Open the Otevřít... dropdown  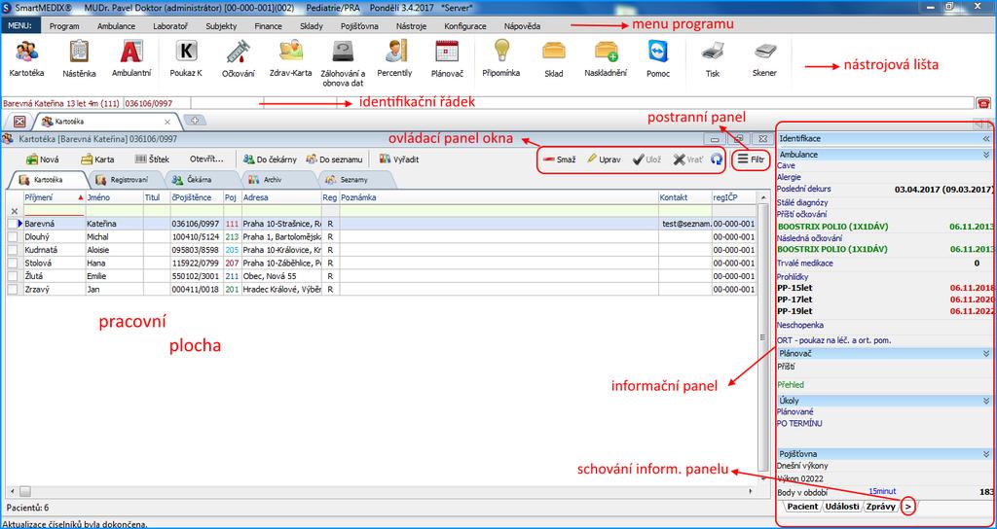pyautogui.click(x=206, y=160)
